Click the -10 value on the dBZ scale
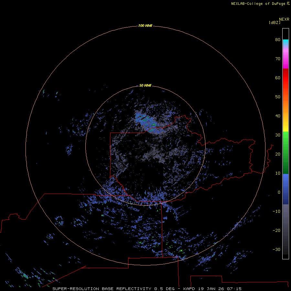 pos(276,211)
